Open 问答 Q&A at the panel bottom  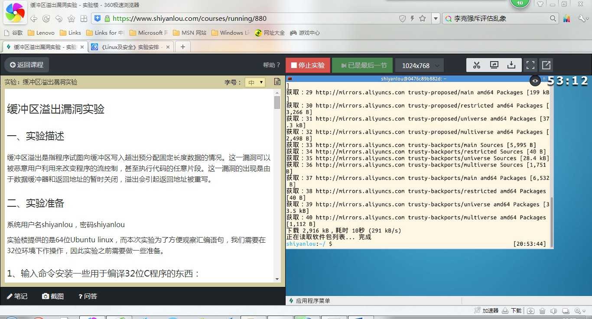click(x=88, y=296)
